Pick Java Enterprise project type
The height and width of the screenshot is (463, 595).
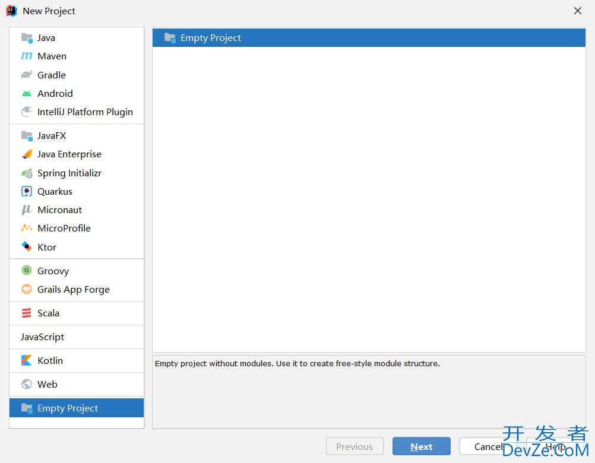[69, 154]
